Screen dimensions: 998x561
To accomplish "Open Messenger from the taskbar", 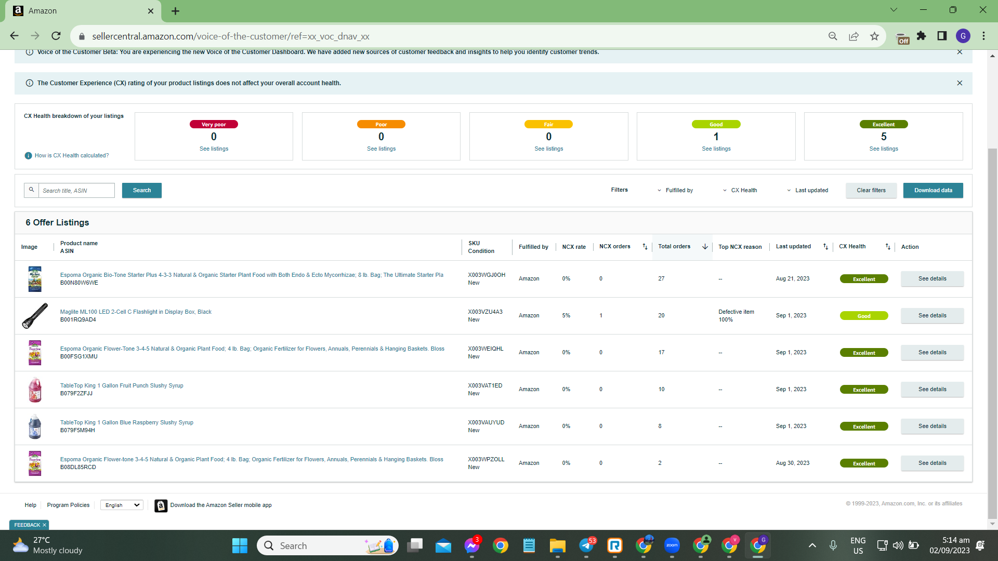I will (x=472, y=545).
